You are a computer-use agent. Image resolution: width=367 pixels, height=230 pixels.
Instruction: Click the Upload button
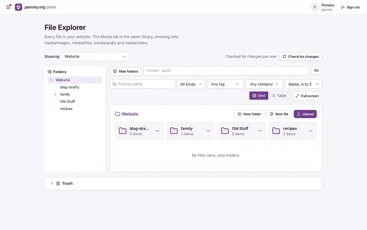[305, 114]
